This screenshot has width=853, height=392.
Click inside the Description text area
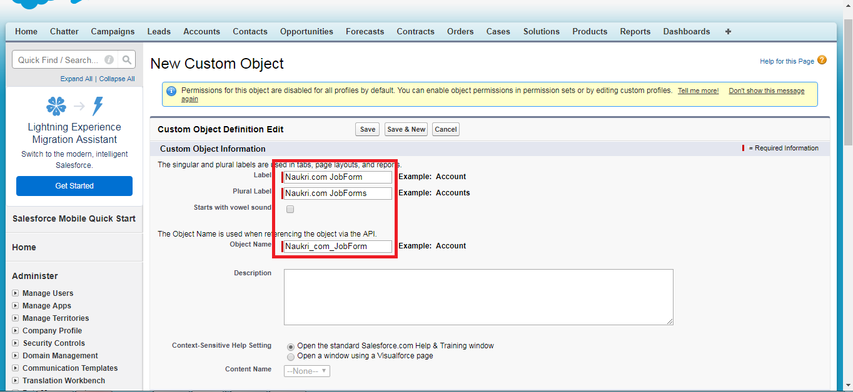(478, 297)
